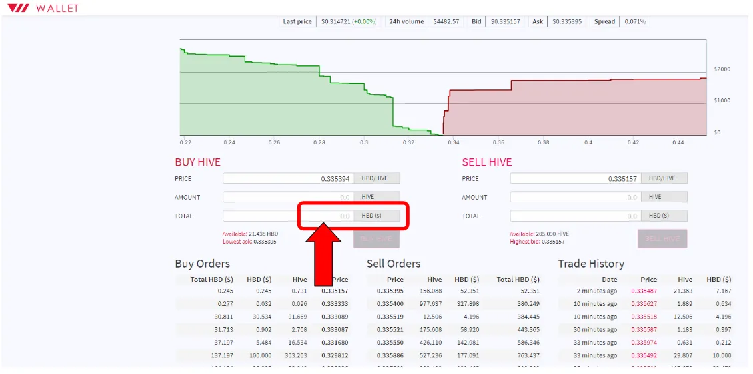Select sell order at price 0.335886
Image resolution: width=753 pixels, height=374 pixels.
click(454, 356)
